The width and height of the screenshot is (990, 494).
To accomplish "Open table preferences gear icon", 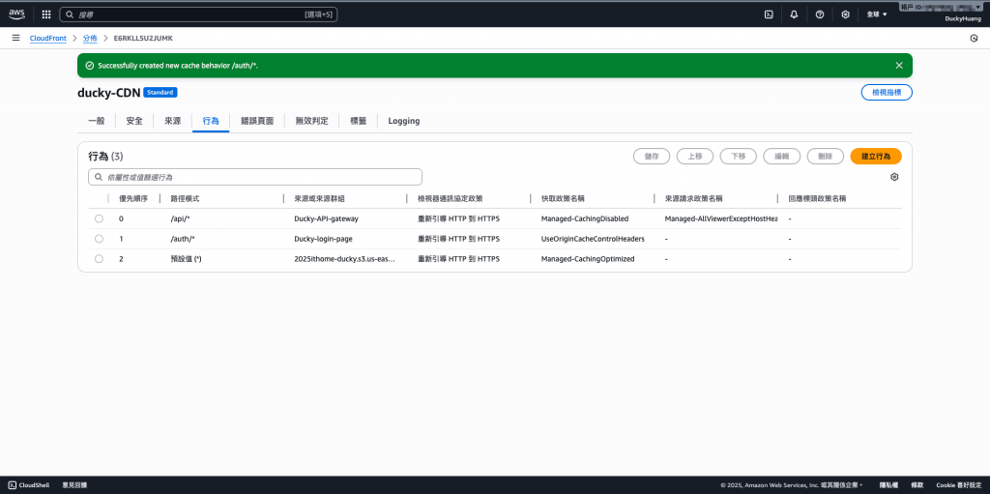I will click(x=894, y=177).
